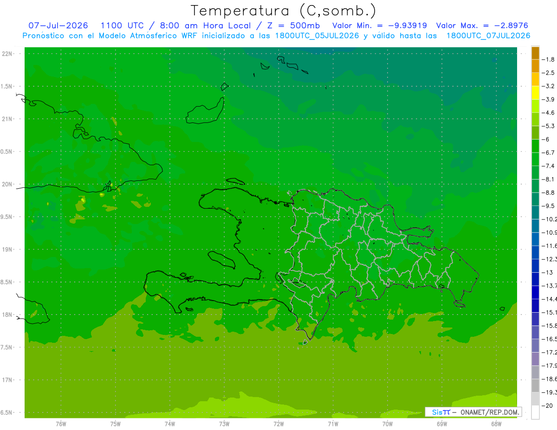Click the '-8.8' colorbar value
This screenshot has width=557, height=430.
tap(549, 193)
